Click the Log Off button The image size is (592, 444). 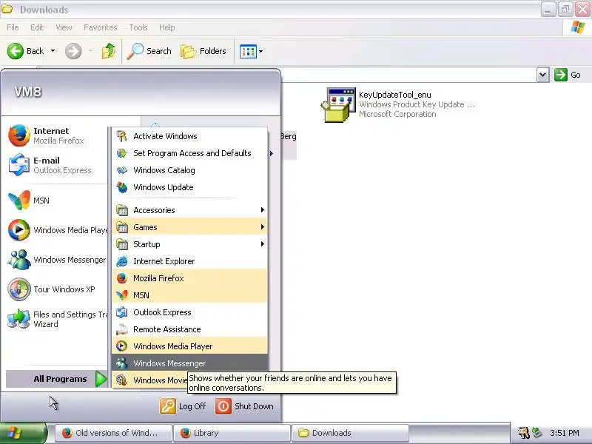(x=183, y=406)
